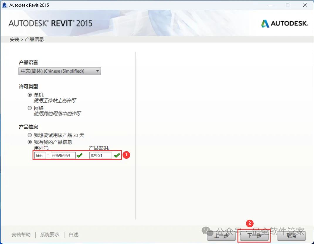Click the Revit app icon in the title bar
Image resolution: width=314 pixels, height=244 pixels.
point(4,5)
